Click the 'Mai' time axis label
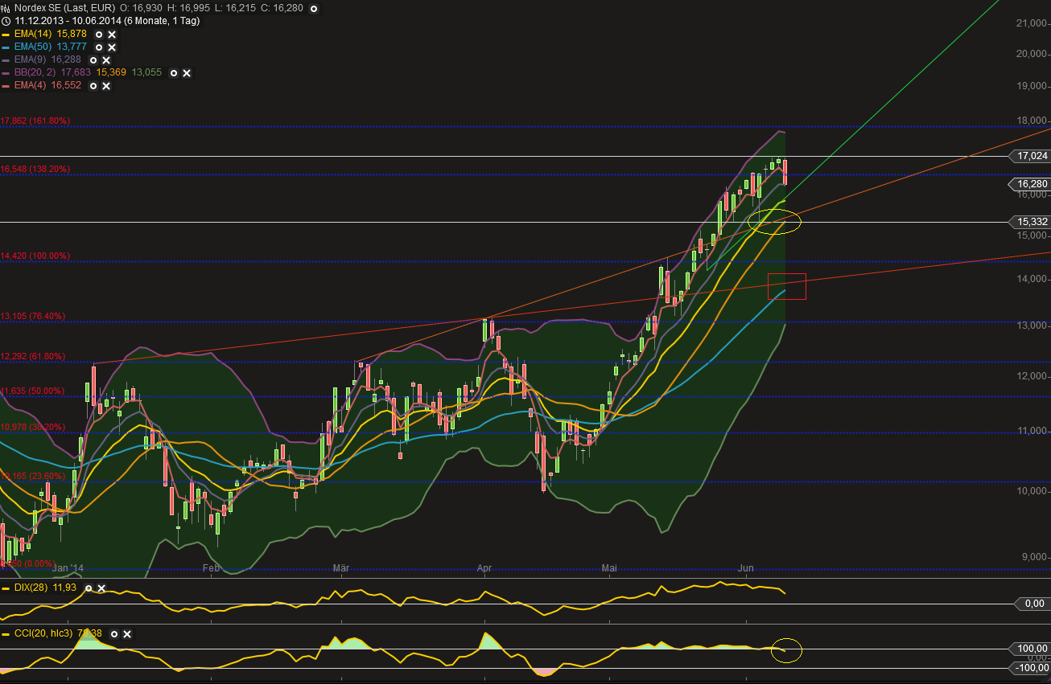 pos(608,568)
